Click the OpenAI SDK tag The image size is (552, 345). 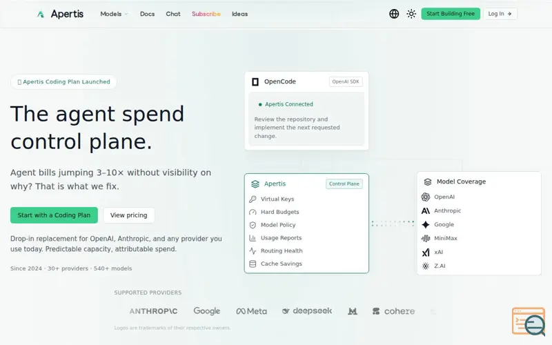tap(346, 81)
